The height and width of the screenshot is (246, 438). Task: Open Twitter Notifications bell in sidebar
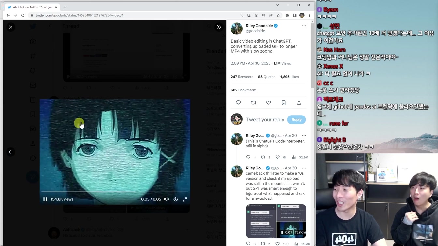click(x=33, y=71)
